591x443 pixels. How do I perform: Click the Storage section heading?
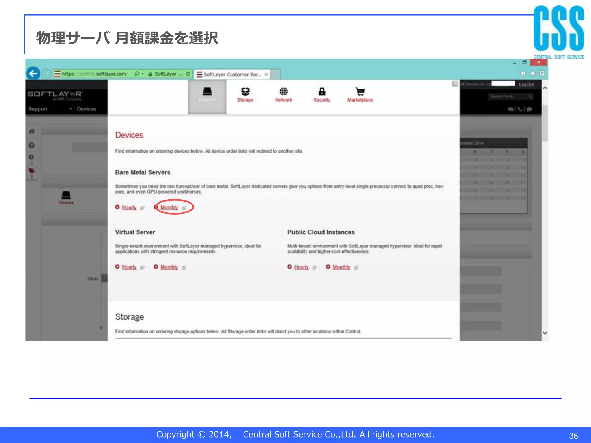click(129, 317)
